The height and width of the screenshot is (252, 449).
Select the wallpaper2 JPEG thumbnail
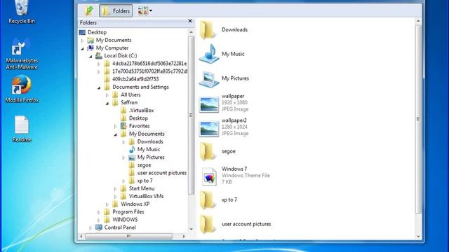pyautogui.click(x=209, y=128)
